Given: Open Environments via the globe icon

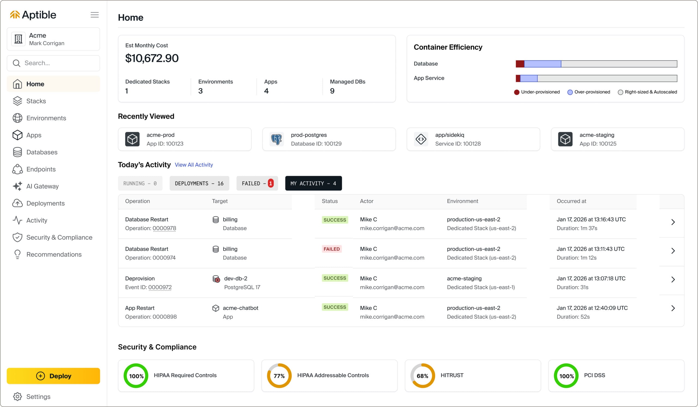Looking at the screenshot, I should (17, 118).
